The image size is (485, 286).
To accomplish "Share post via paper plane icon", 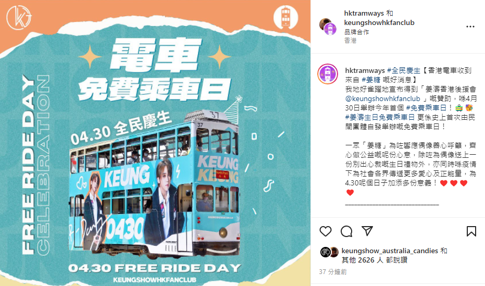I will (367, 231).
